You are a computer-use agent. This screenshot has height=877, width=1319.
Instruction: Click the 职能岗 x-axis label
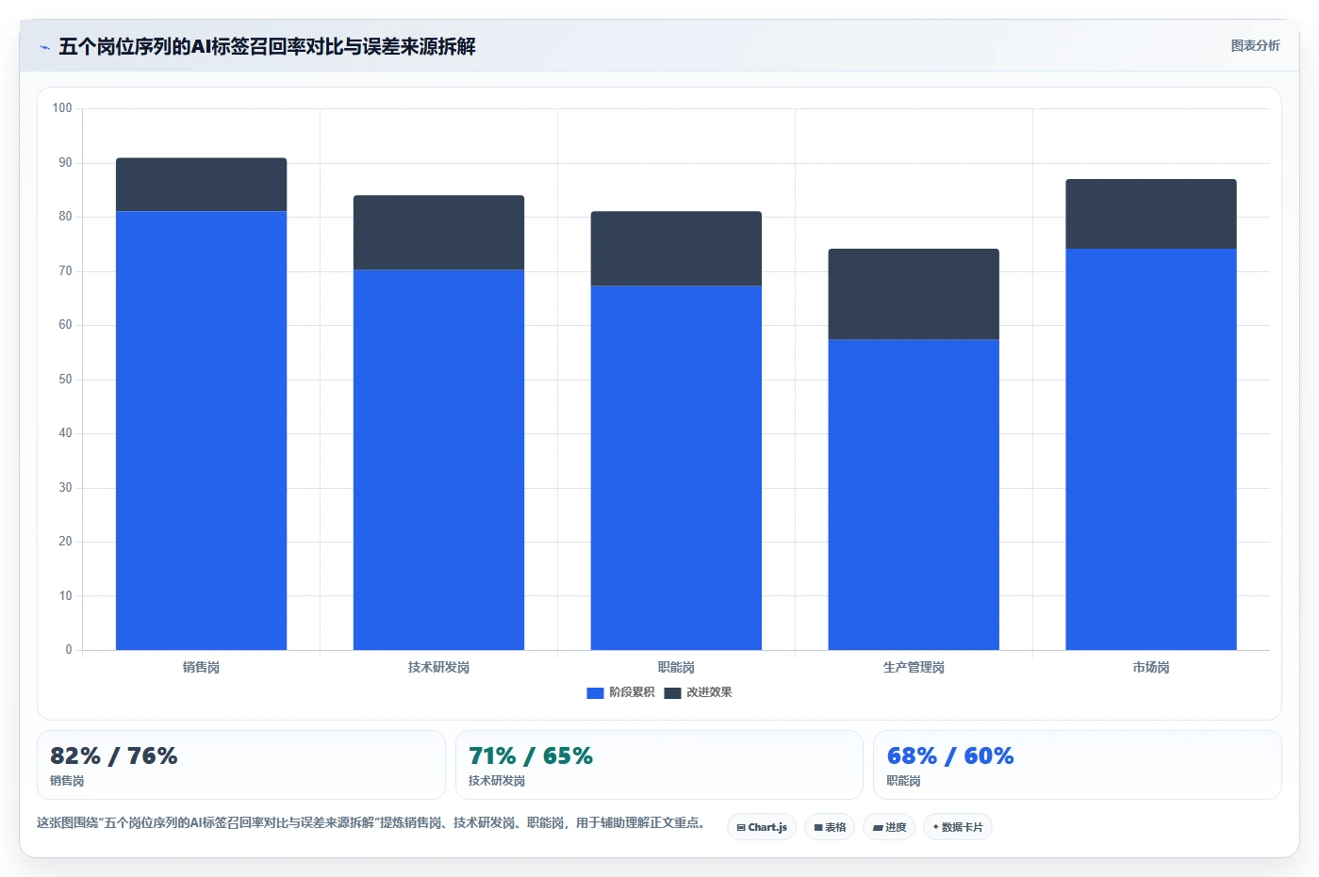click(676, 667)
